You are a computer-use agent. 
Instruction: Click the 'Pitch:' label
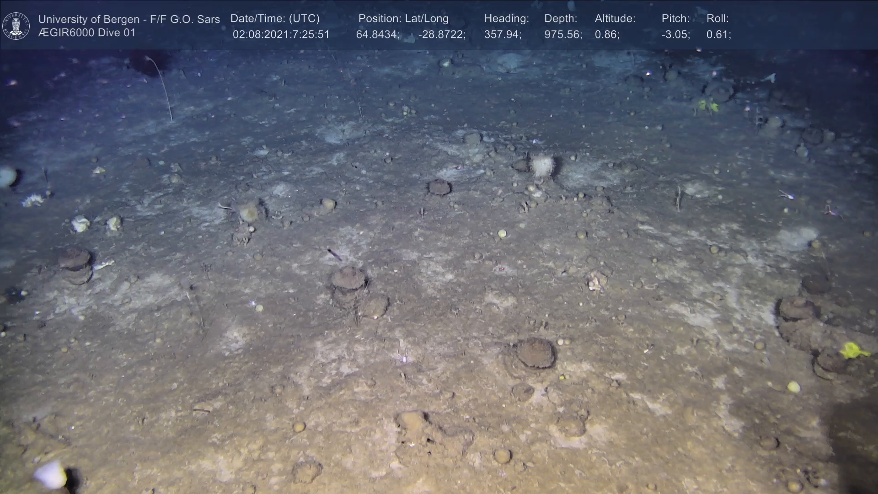point(675,19)
